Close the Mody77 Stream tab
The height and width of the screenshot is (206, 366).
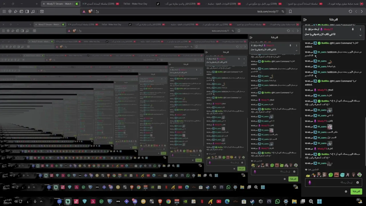(x=44, y=4)
